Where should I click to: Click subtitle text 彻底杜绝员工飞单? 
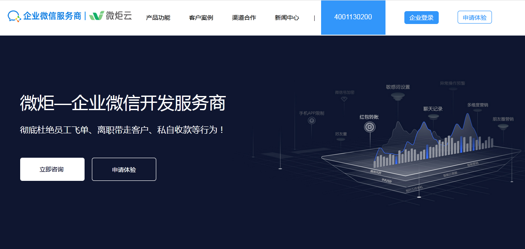55,129
